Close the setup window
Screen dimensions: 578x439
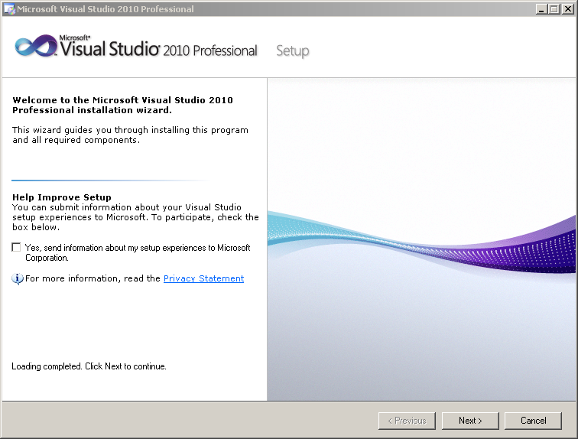coord(567,9)
